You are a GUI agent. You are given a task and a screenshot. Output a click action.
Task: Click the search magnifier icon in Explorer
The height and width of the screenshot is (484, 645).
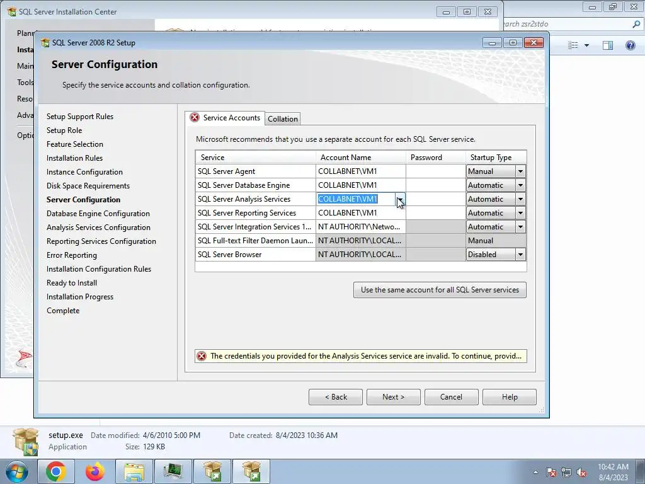click(636, 24)
